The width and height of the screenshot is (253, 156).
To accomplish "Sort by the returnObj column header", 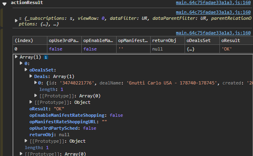I will click(168, 40).
